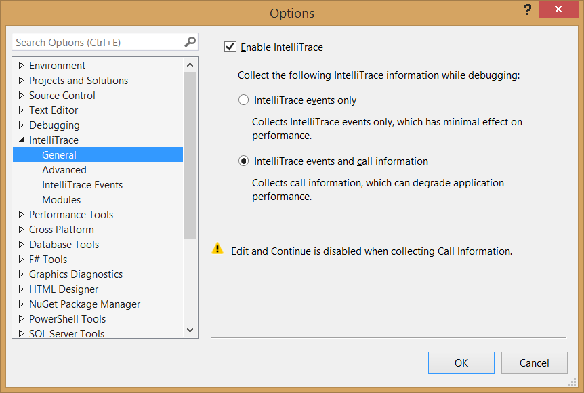Expand the SQL Server Tools node
Image resolution: width=584 pixels, height=393 pixels.
[21, 333]
